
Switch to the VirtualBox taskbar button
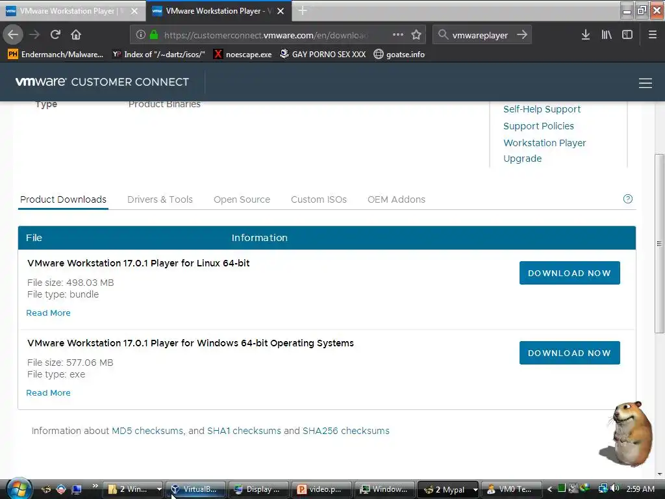(x=195, y=489)
